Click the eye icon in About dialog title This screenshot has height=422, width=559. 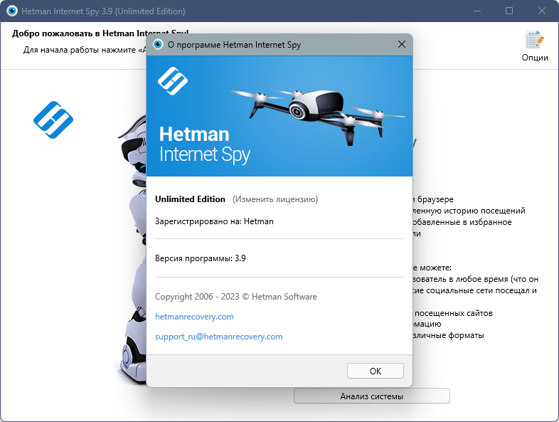tap(158, 44)
